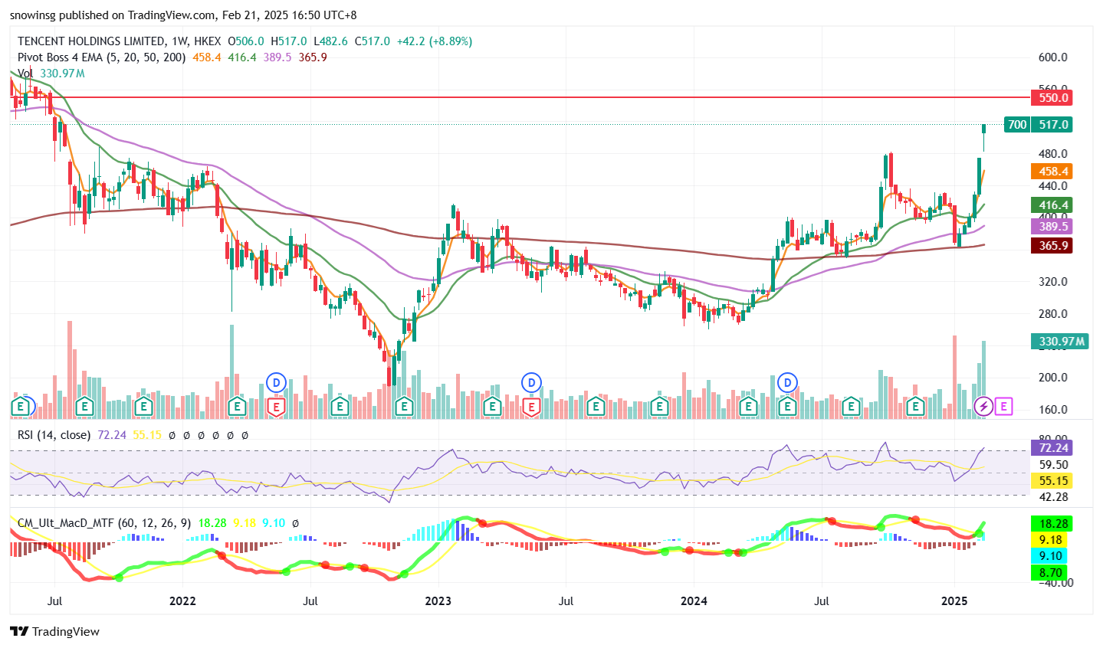Click the 600.0 price axis label
The image size is (1103, 648).
pos(1053,57)
